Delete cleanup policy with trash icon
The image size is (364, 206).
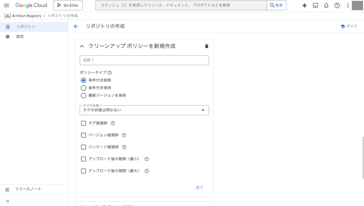click(207, 46)
